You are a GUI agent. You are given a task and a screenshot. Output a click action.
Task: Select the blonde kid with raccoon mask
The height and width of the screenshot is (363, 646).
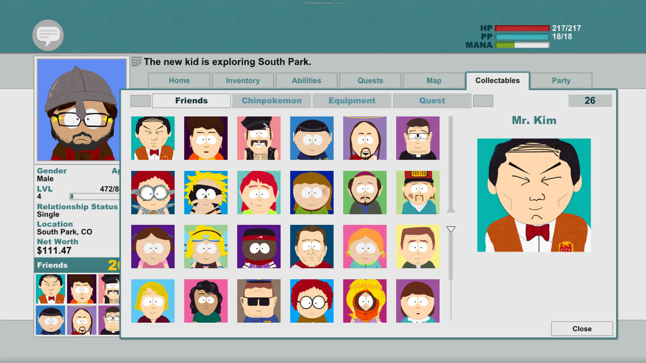[206, 192]
